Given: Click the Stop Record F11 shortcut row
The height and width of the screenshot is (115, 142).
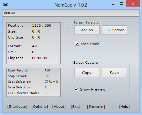Looking at the screenshot, I should pos(29,76).
